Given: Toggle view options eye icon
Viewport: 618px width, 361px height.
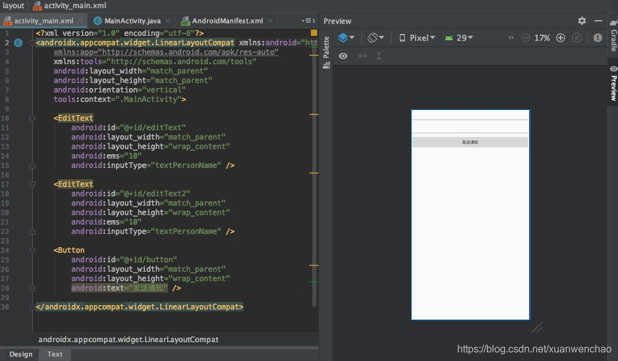Looking at the screenshot, I should pos(343,56).
